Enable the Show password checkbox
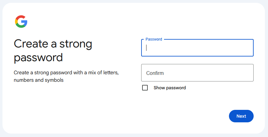This screenshot has width=268, height=137. point(145,88)
